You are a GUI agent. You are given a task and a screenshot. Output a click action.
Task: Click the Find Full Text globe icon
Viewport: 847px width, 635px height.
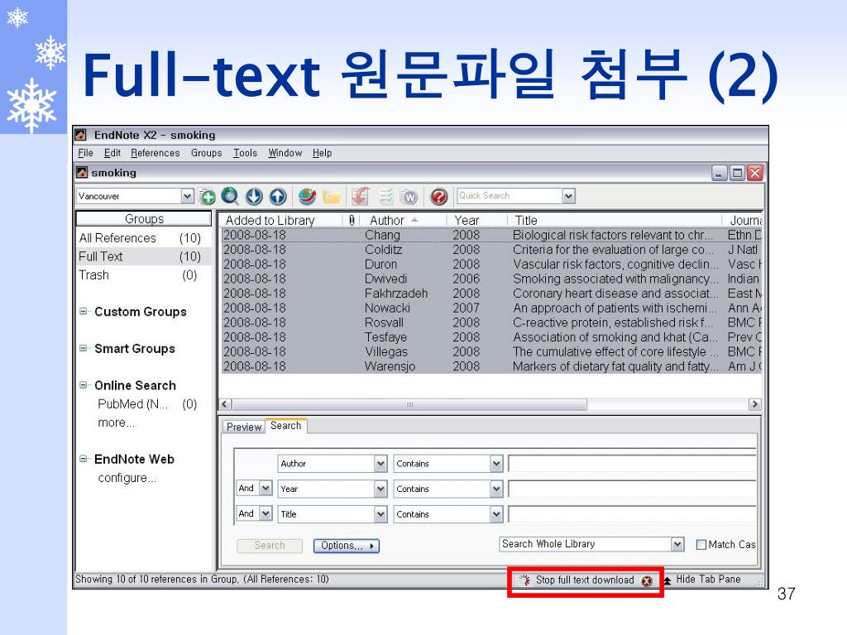coord(307,197)
